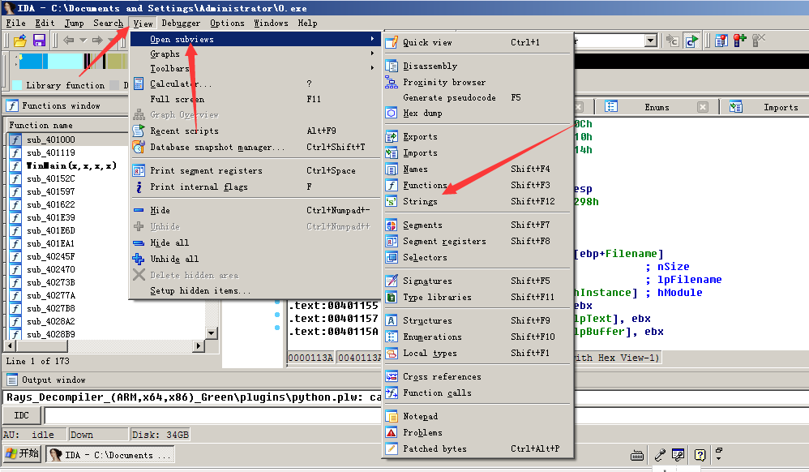Screen dimensions: 809x472
Task: Open the Help menu
Action: pyautogui.click(x=307, y=24)
